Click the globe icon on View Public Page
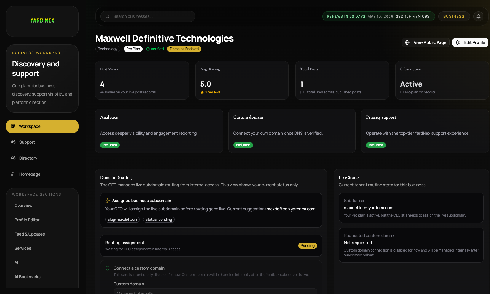The height and width of the screenshot is (294, 490). (x=407, y=42)
